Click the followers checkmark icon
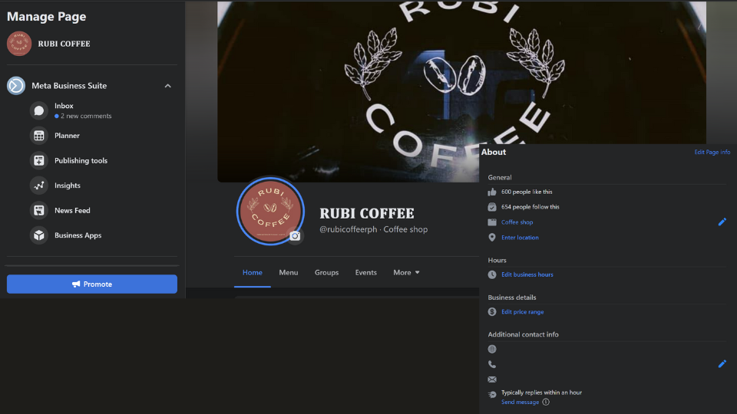The image size is (737, 414). (x=492, y=207)
